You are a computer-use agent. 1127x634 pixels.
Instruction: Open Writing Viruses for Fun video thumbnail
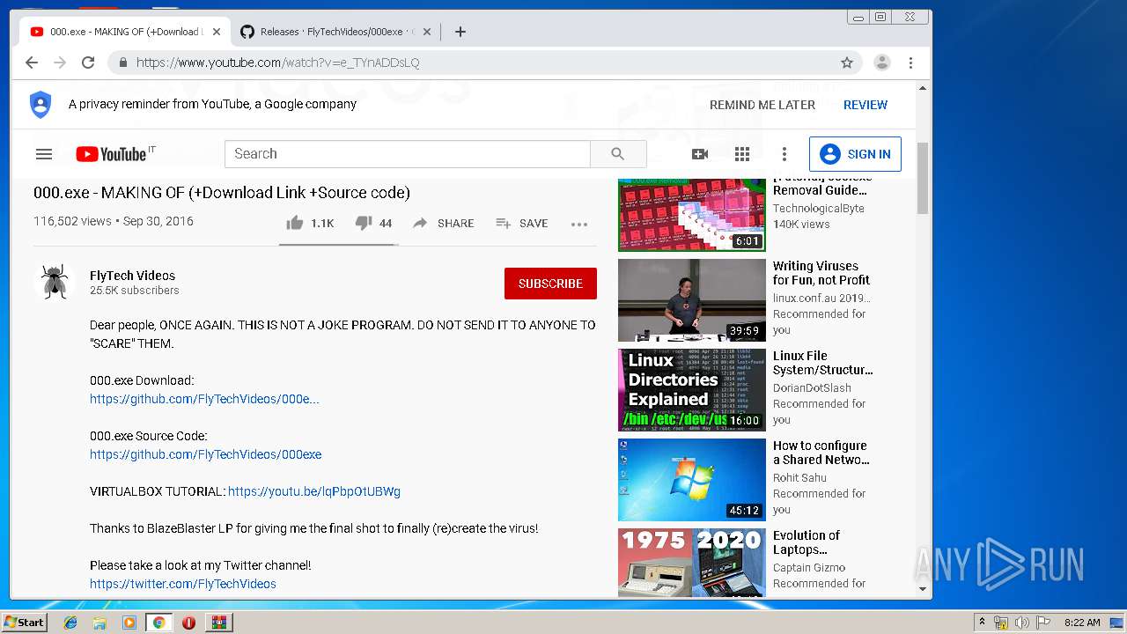pos(692,300)
